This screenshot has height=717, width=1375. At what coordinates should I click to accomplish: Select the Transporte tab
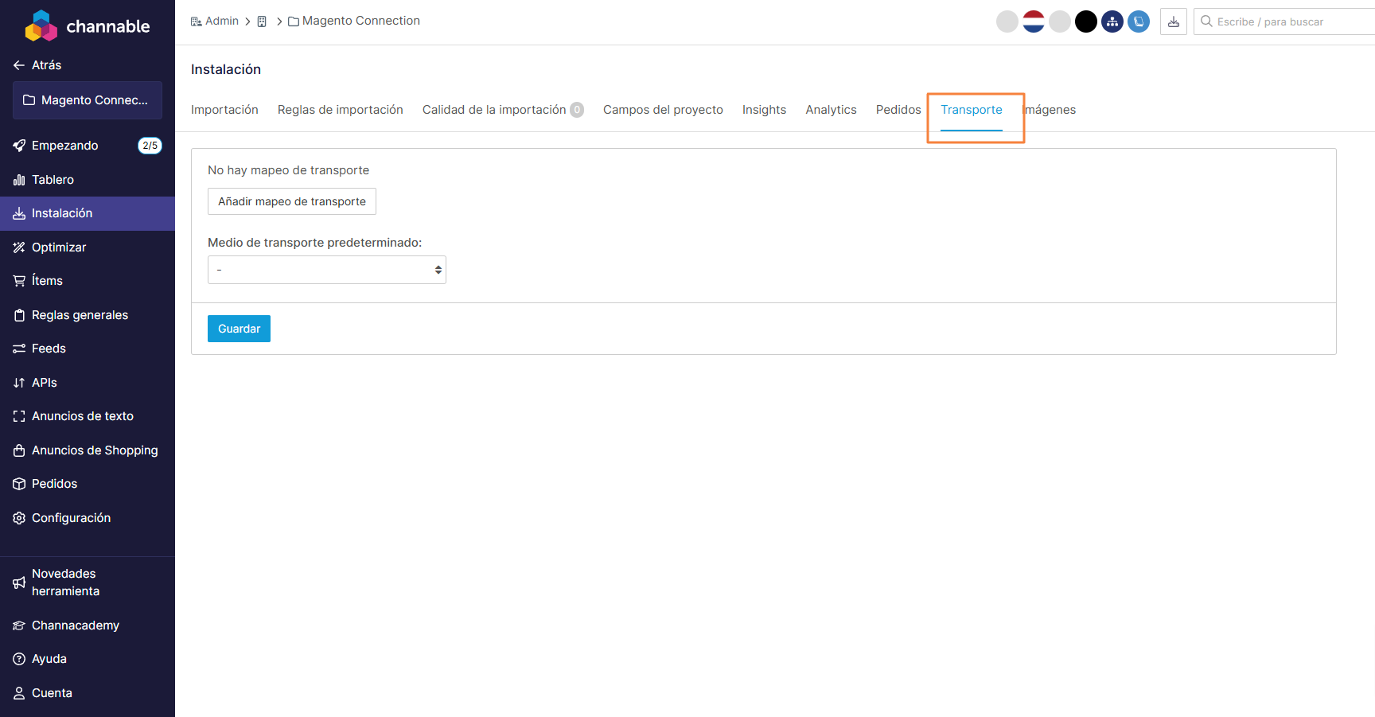click(972, 110)
